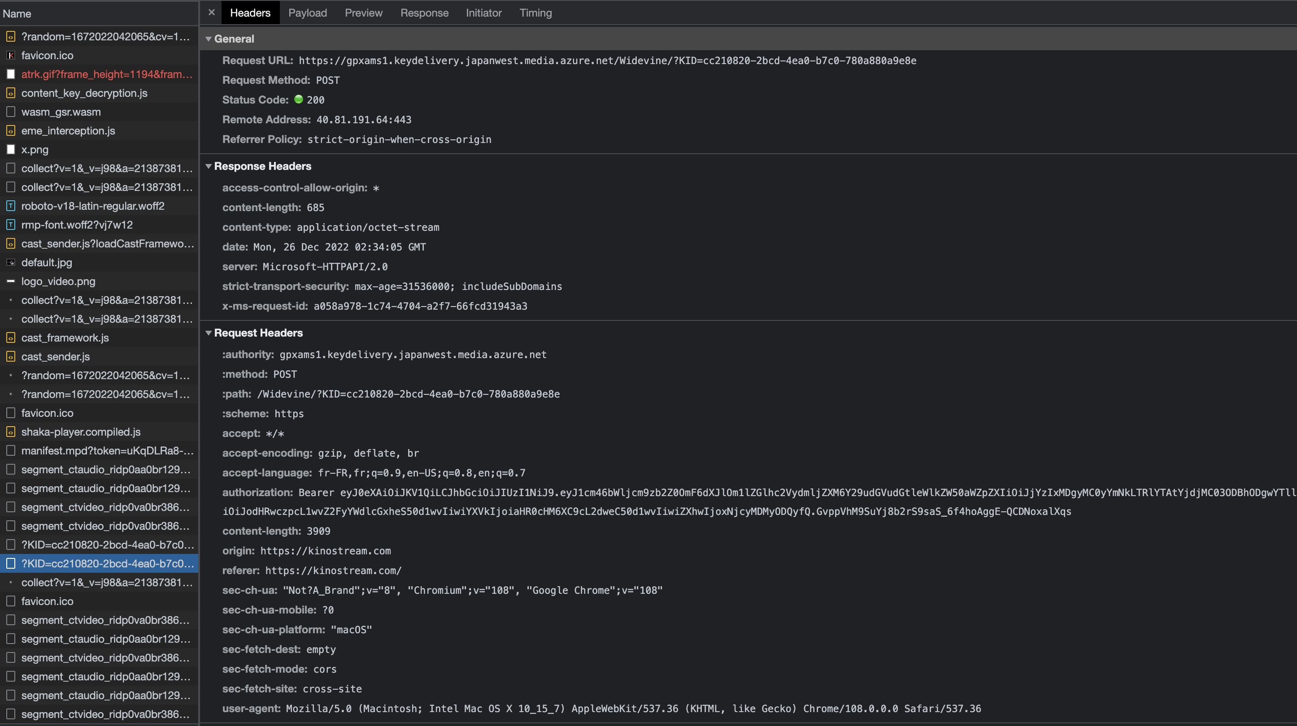Click the content_key_decryption.js script icon
Image resolution: width=1297 pixels, height=726 pixels.
11,93
